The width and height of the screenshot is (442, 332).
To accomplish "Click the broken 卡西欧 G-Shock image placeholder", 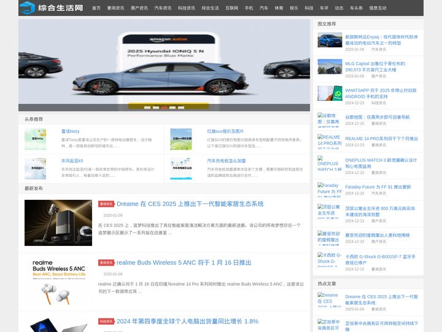I will click(330, 259).
